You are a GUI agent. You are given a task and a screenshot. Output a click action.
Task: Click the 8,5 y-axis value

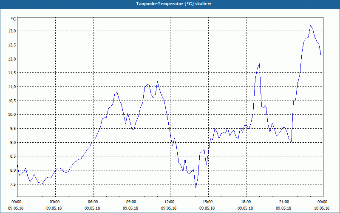coord(13,156)
